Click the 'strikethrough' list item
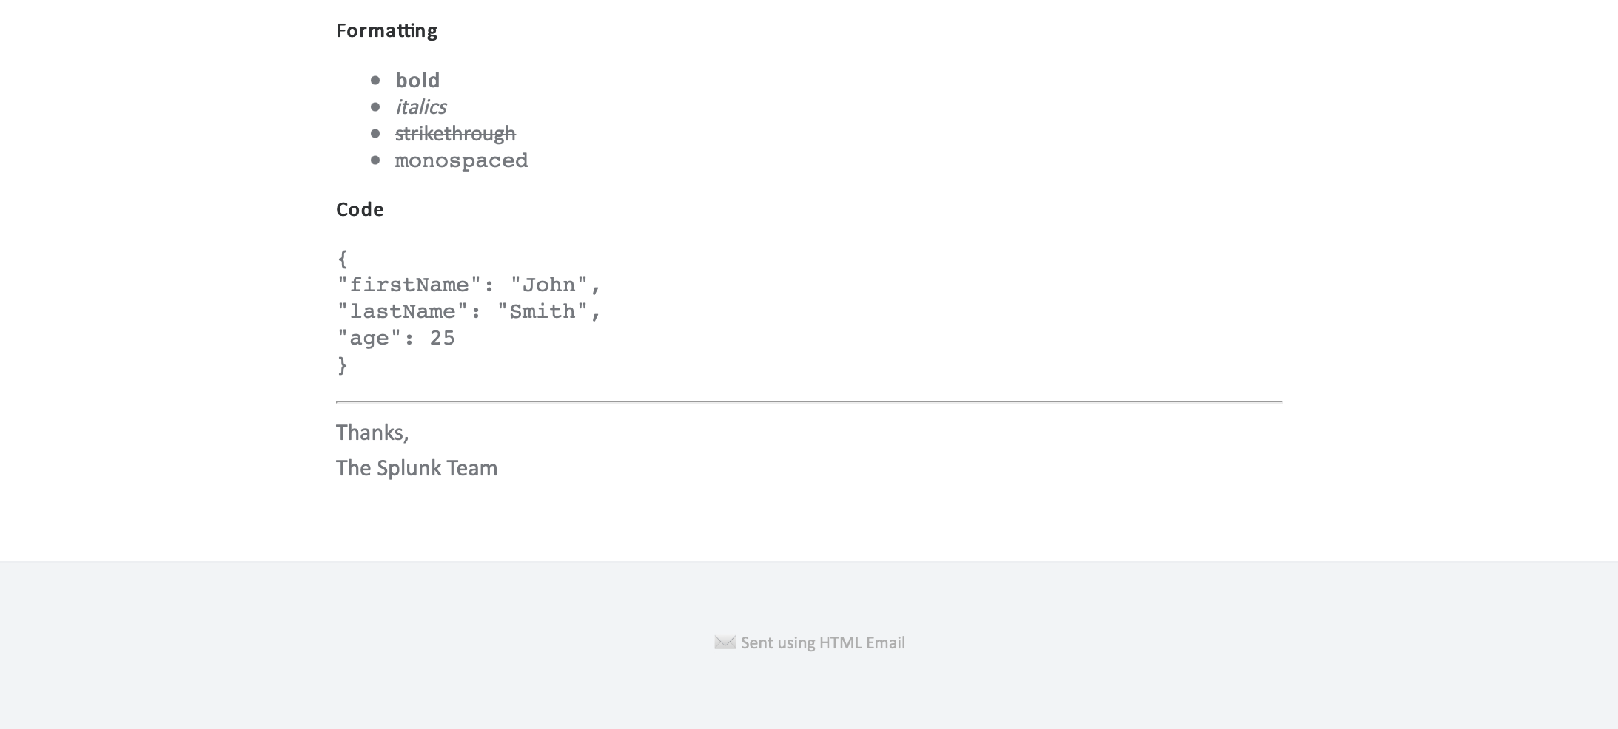1618x729 pixels. tap(455, 134)
